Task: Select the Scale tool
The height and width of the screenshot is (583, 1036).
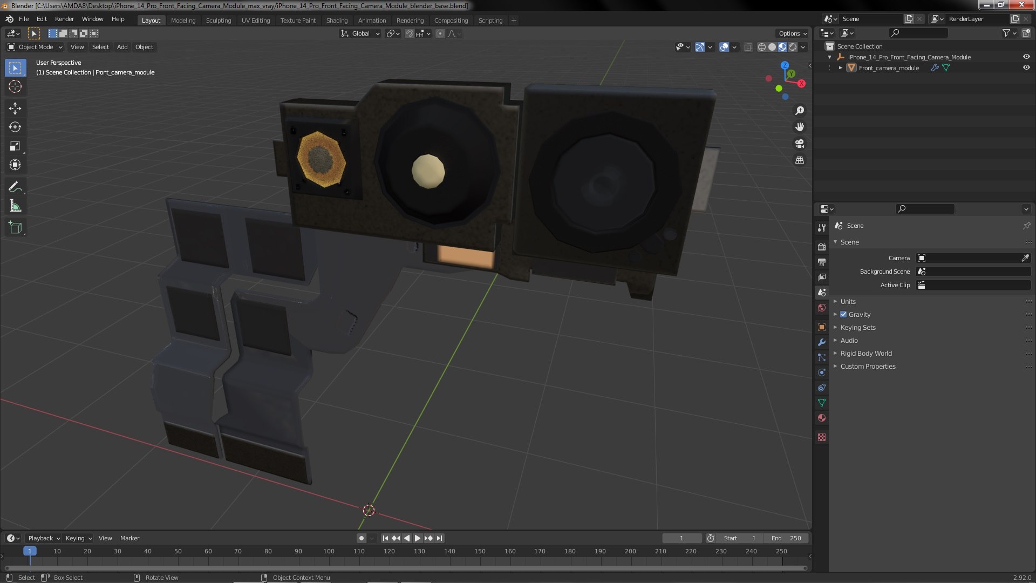Action: click(x=15, y=146)
